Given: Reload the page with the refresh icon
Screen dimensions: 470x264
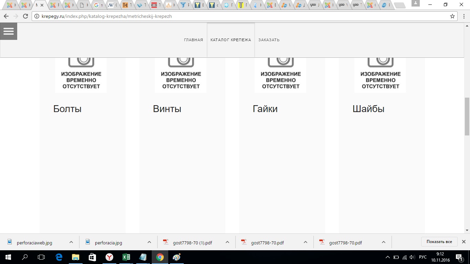Looking at the screenshot, I should point(25,16).
